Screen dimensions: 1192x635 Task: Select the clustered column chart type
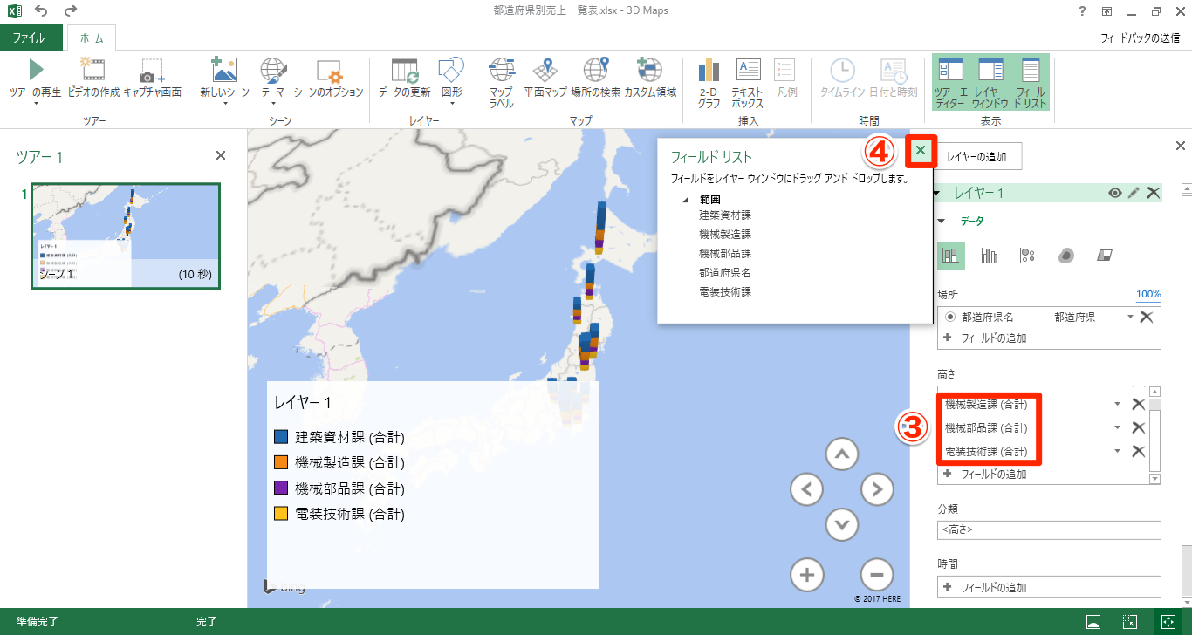point(989,256)
